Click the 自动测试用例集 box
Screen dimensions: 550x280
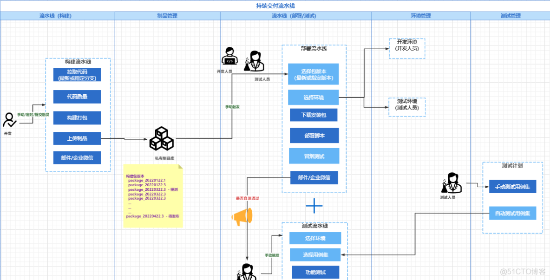click(x=512, y=213)
